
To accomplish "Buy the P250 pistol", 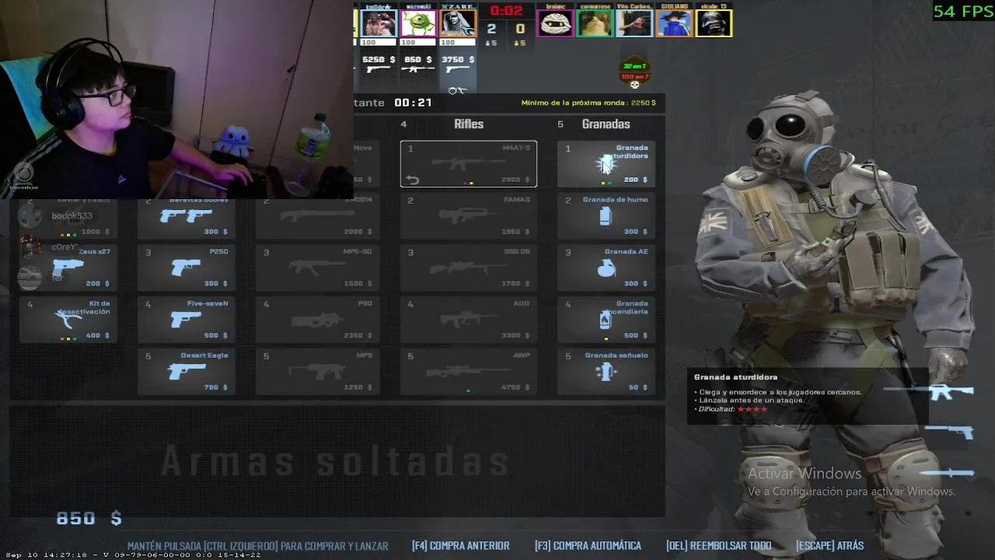I will (187, 268).
